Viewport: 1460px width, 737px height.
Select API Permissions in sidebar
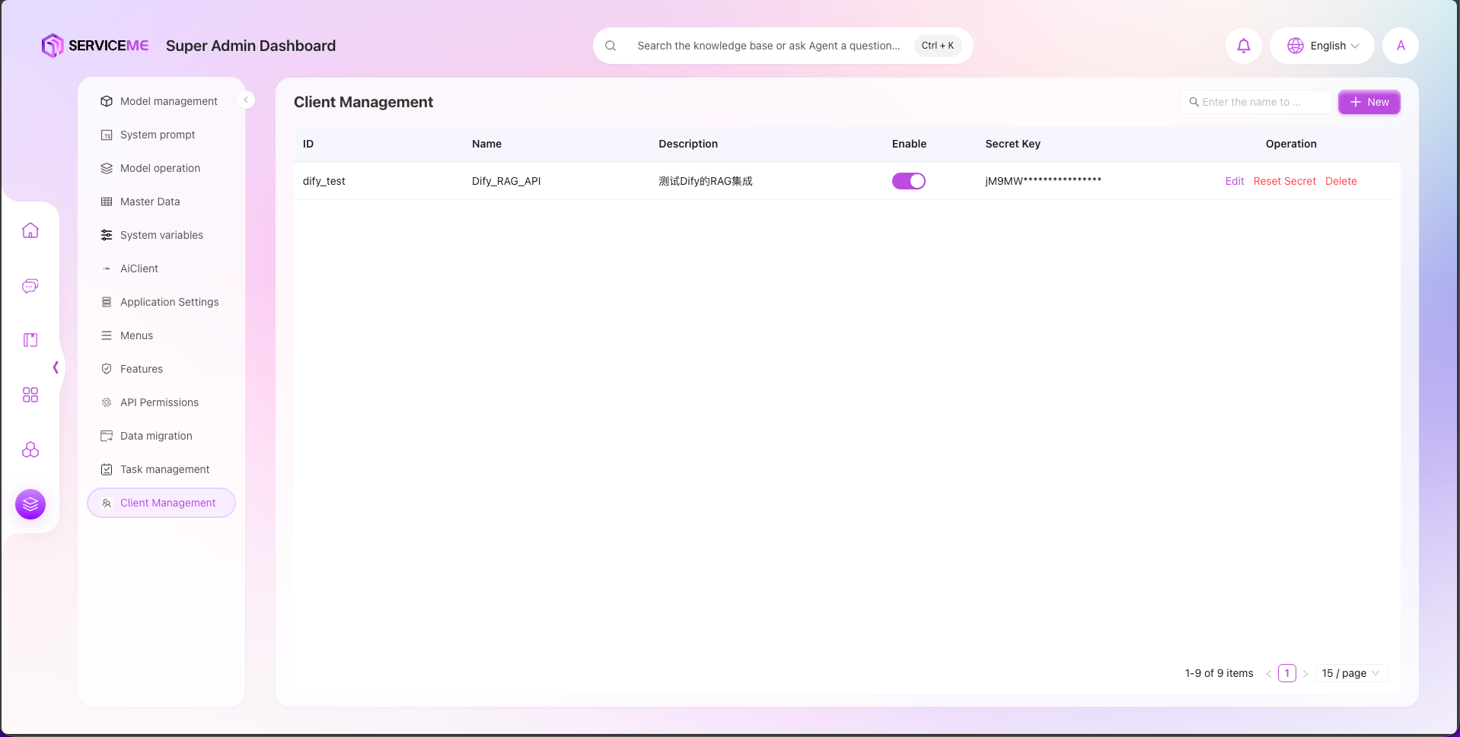click(159, 402)
